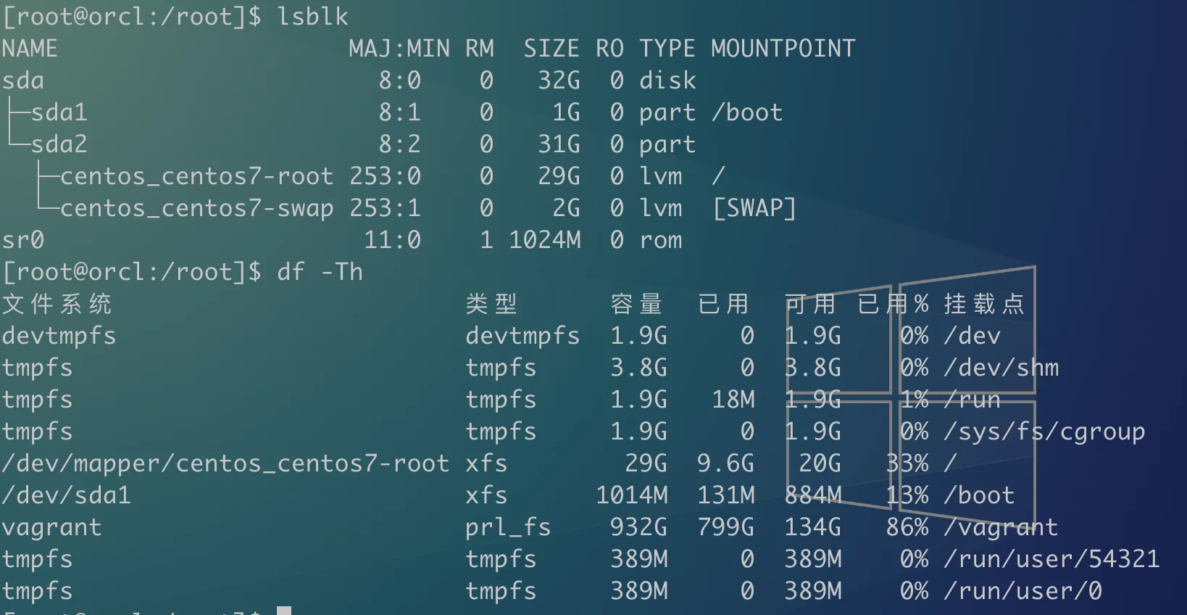
Task: Click the MAJ:MIN column header
Action: [399, 49]
